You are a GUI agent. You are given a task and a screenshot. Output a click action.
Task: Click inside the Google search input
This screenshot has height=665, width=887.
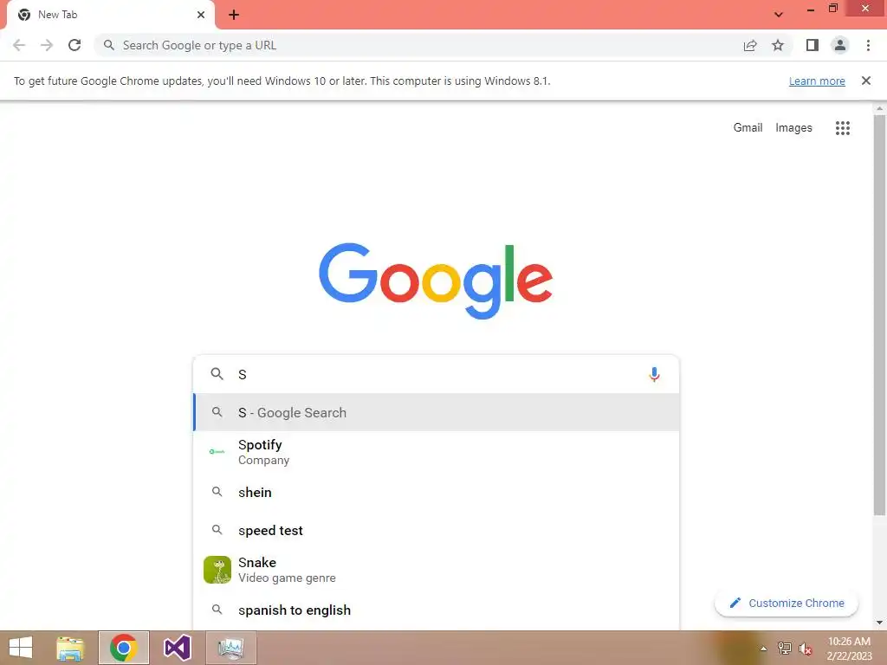(438, 374)
